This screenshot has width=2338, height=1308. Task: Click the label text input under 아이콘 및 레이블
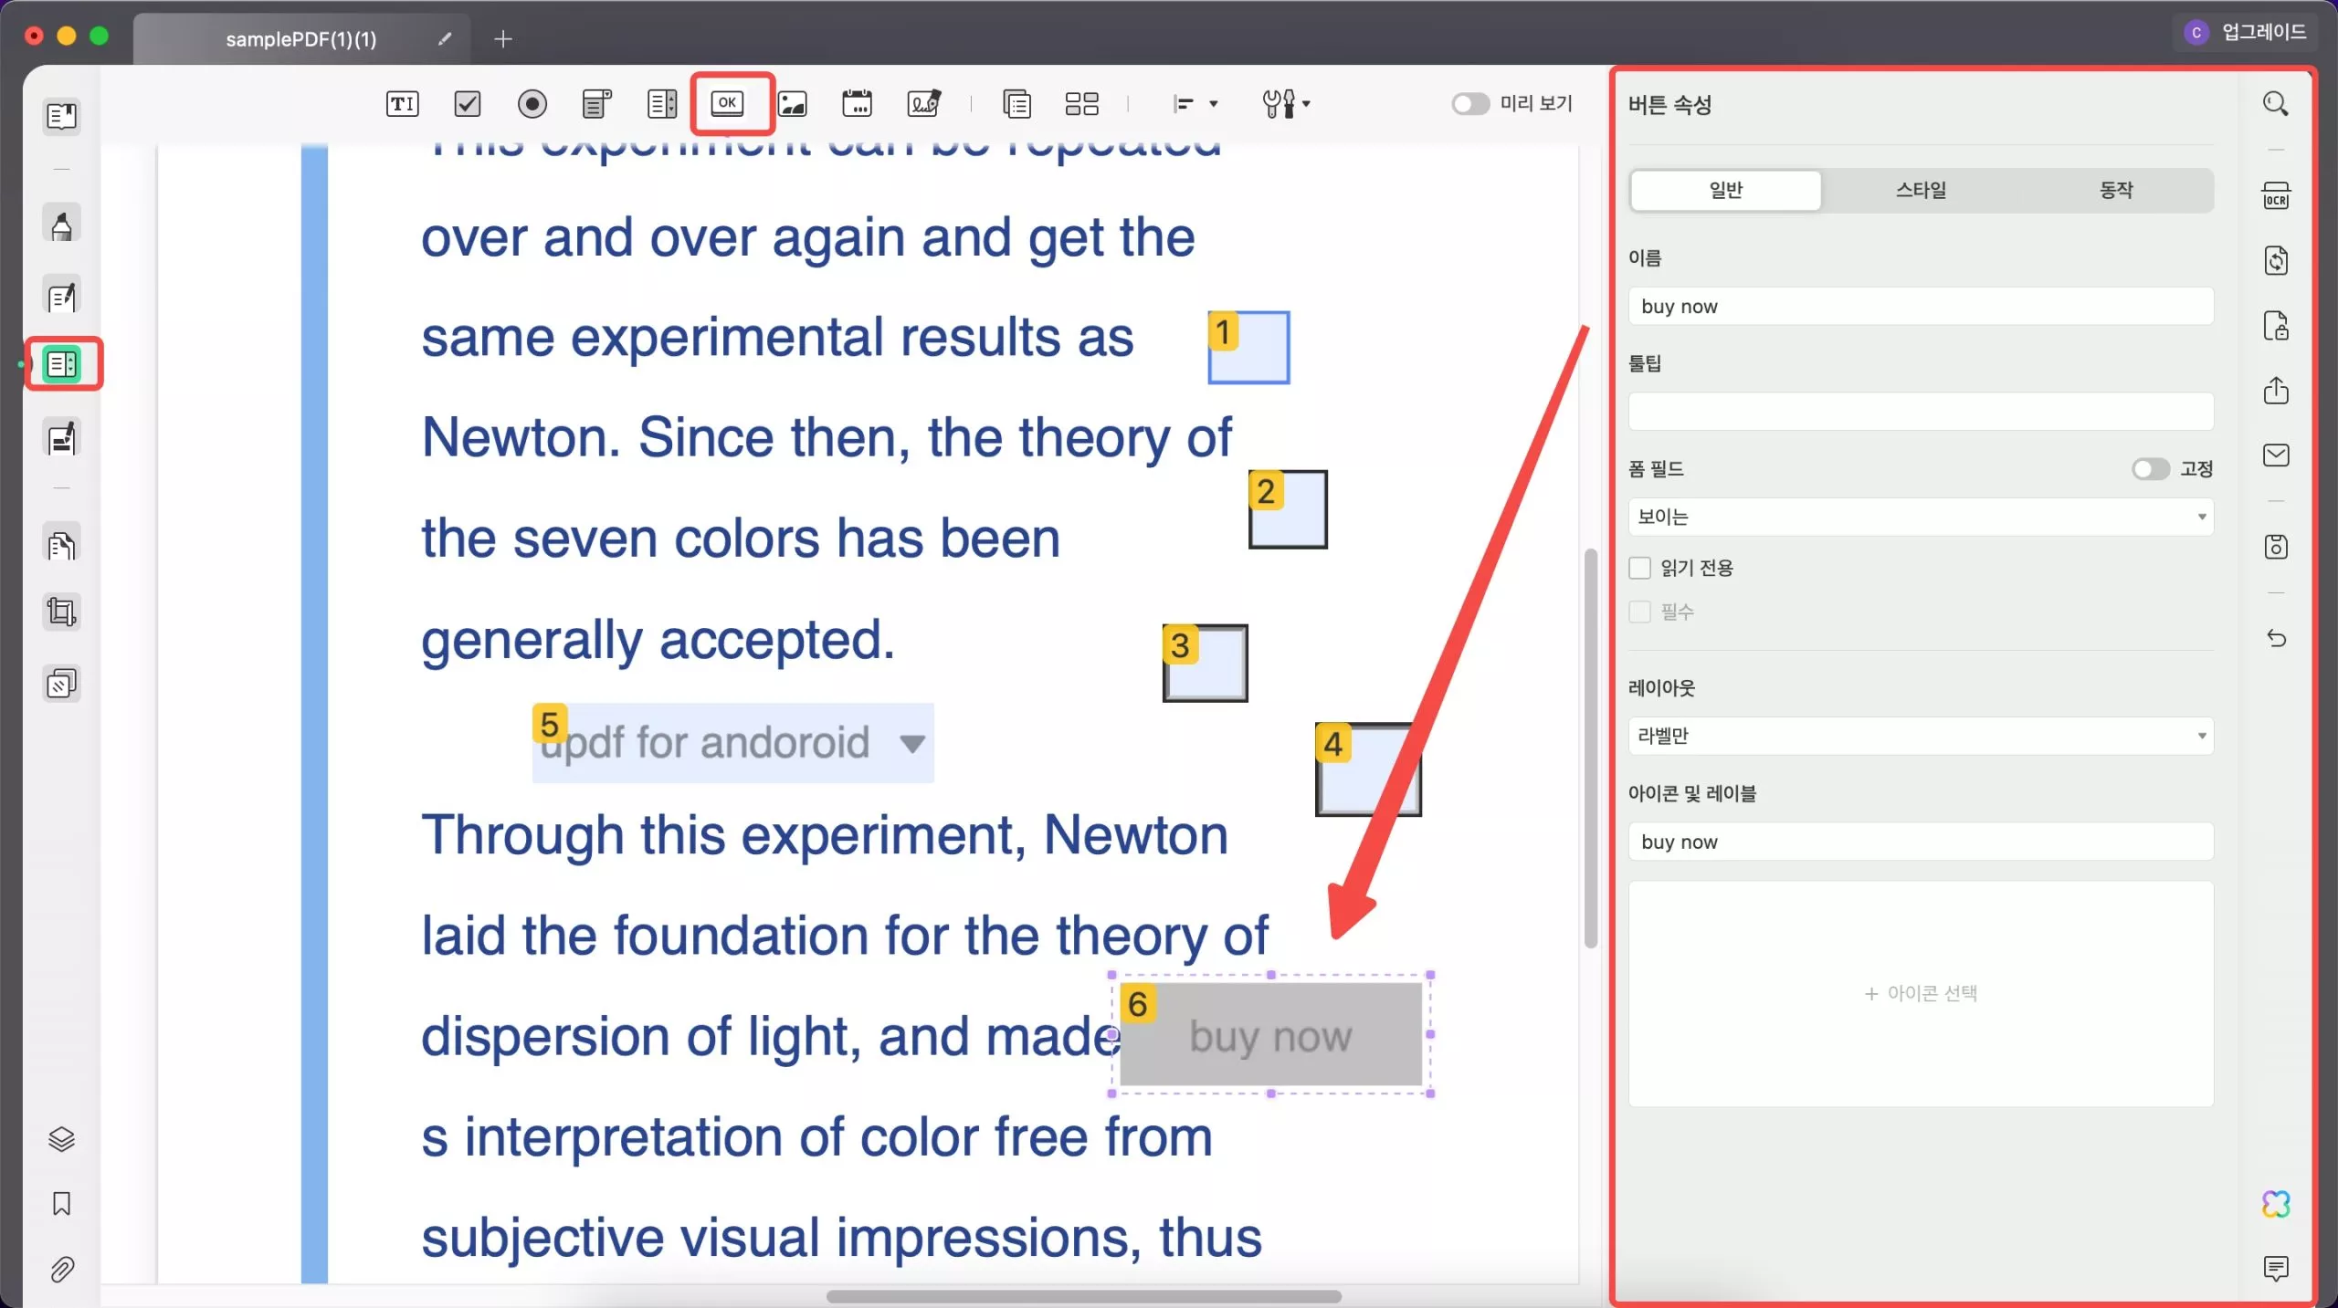point(1921,842)
